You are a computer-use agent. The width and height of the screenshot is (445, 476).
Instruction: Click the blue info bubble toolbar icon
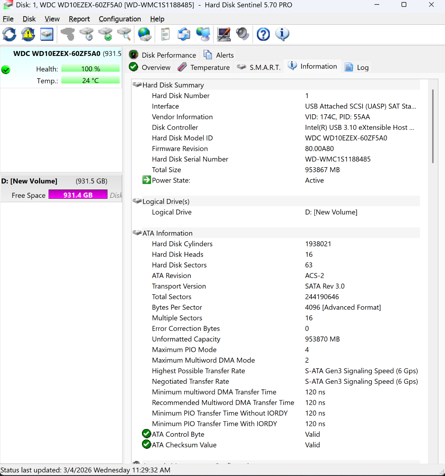pyautogui.click(x=282, y=34)
